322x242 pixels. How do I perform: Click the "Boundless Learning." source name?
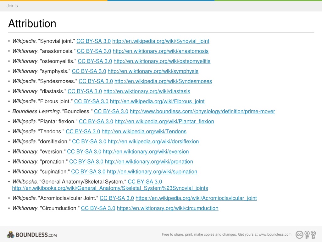point(37,112)
